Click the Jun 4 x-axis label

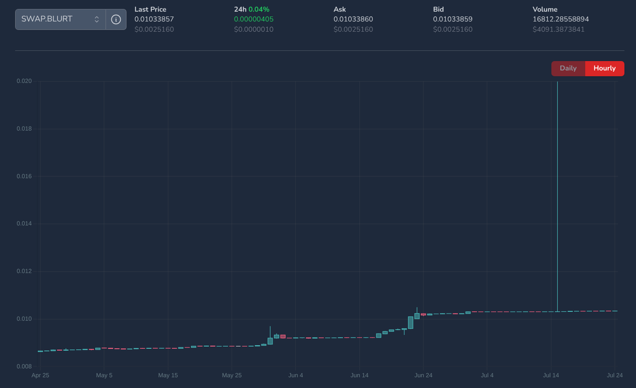pos(296,375)
